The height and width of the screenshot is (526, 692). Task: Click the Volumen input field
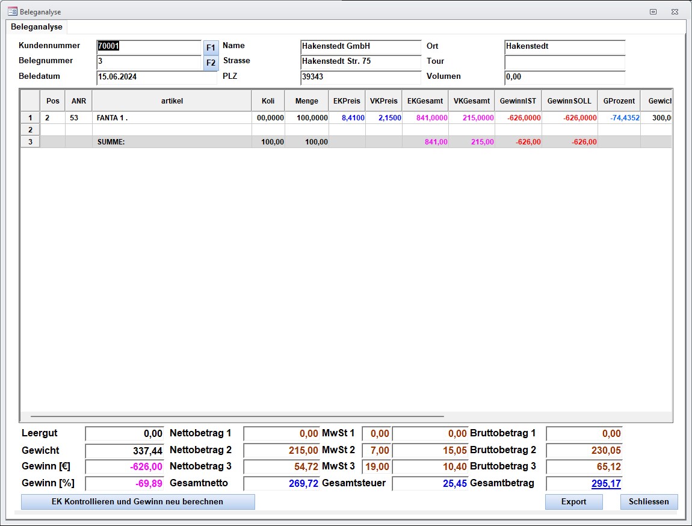(564, 77)
